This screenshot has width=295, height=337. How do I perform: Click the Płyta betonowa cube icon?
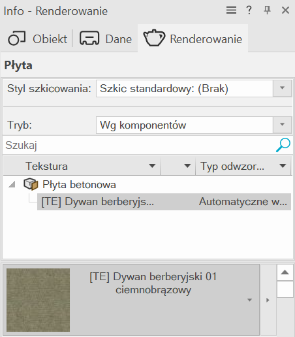click(31, 184)
